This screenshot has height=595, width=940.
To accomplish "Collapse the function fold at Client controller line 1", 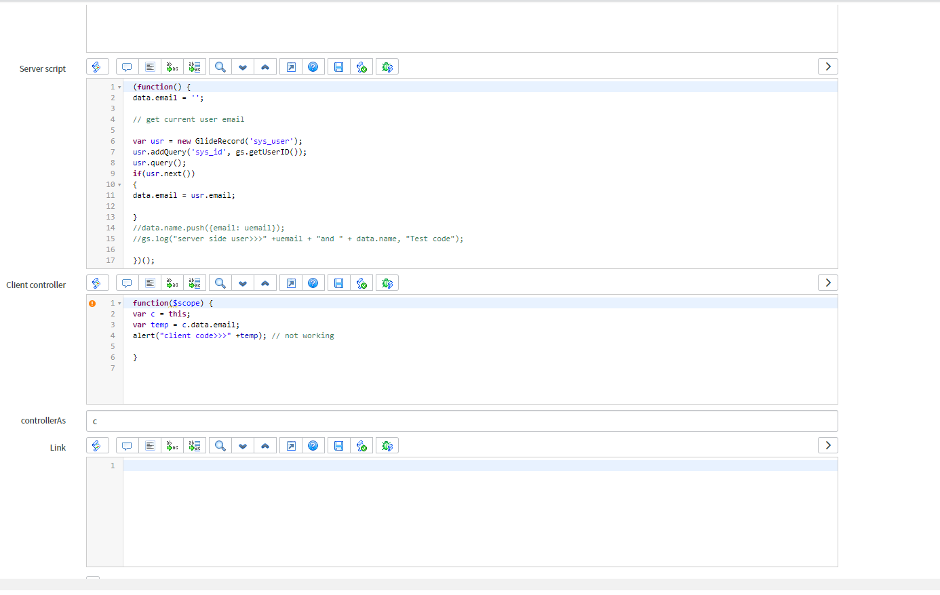I will tap(119, 304).
